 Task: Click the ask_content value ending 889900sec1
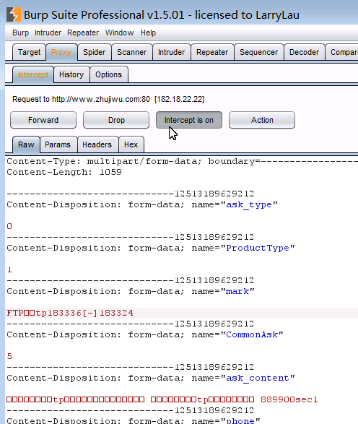[x=162, y=399]
